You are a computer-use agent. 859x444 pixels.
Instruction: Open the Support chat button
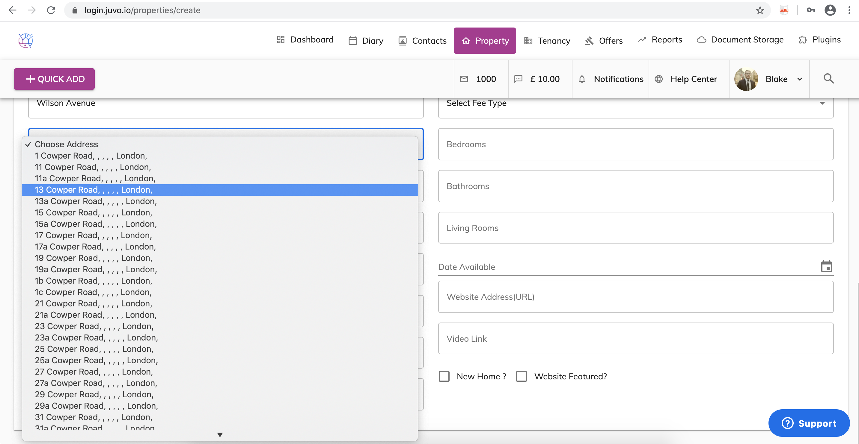809,423
